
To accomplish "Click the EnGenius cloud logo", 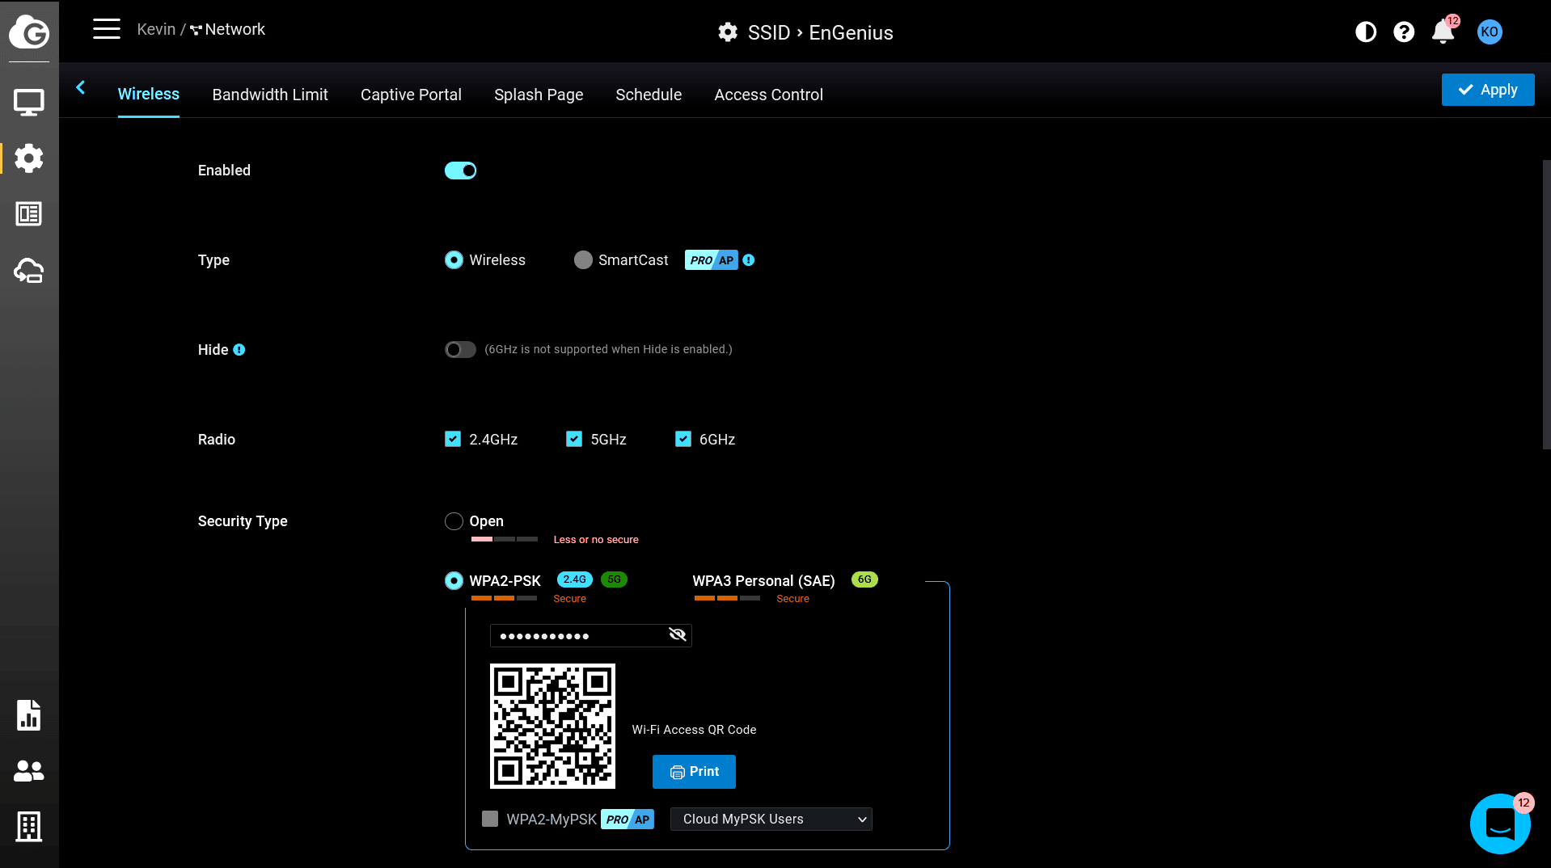I will coord(29,32).
